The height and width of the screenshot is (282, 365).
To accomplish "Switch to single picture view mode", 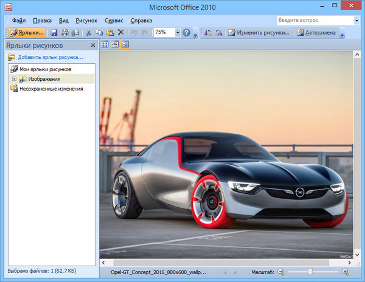I will (x=125, y=44).
